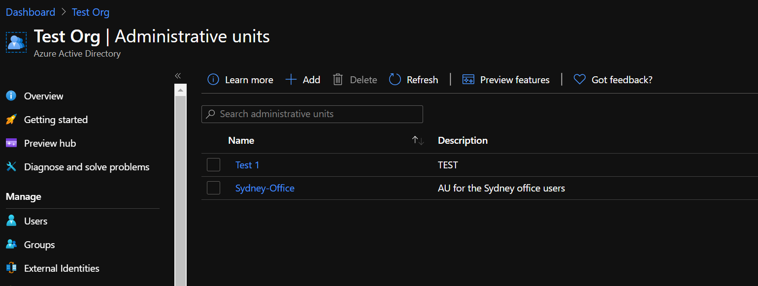Open Test Org breadcrumb link
This screenshot has height=286, width=758.
pyautogui.click(x=91, y=12)
